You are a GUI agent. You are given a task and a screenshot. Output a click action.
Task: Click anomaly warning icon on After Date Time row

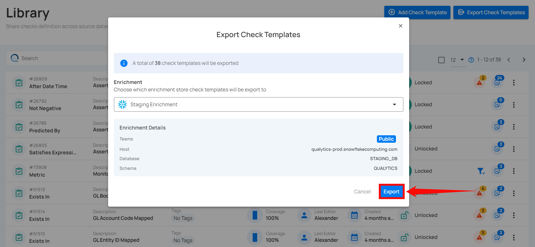click(479, 82)
